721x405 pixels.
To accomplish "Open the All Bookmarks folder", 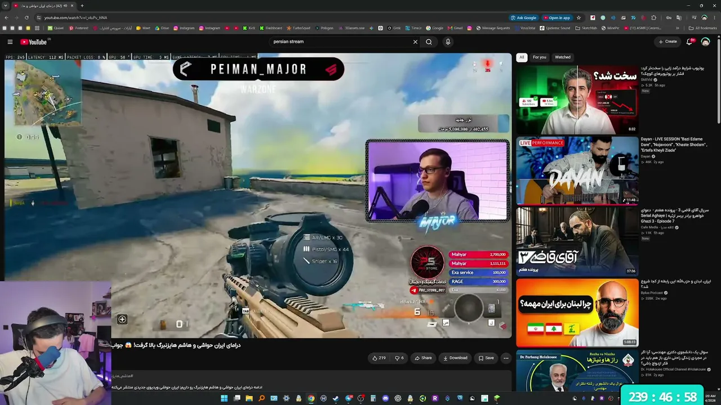I will pos(702,28).
